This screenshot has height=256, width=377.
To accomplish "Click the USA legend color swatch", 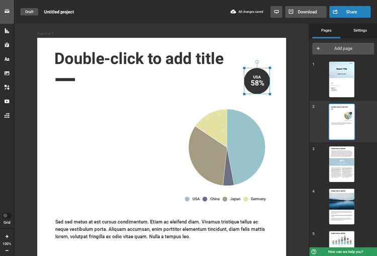I will click(x=187, y=199).
